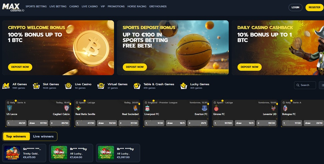The image size is (324, 164).
Task: Open the Trinity Gold game thumbnail
Action: click(x=12, y=153)
